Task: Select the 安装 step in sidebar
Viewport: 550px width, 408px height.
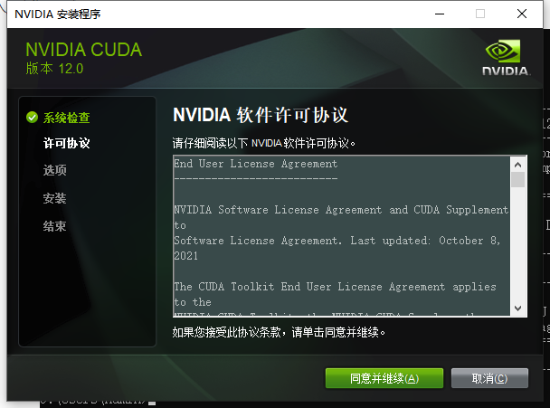Action: [x=54, y=198]
